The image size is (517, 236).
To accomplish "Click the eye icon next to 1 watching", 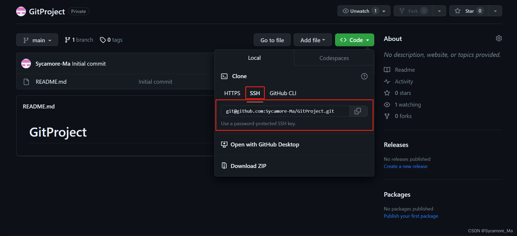I will point(387,105).
